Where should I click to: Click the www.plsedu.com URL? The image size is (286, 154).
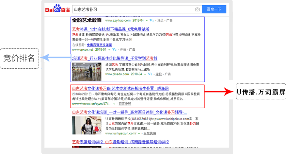(x=117, y=74)
